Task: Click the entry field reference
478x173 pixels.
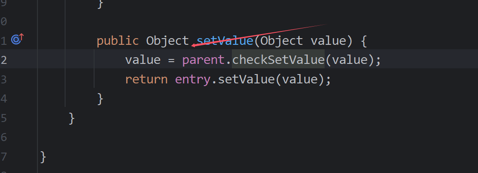Action: point(193,80)
